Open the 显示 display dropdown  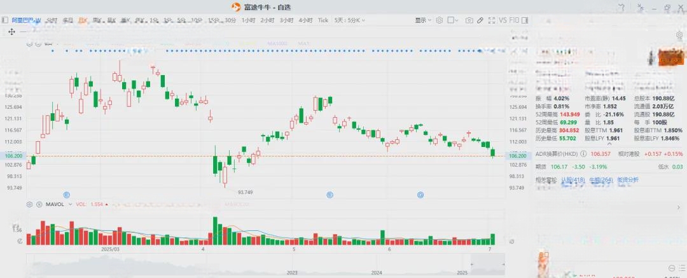423,20
